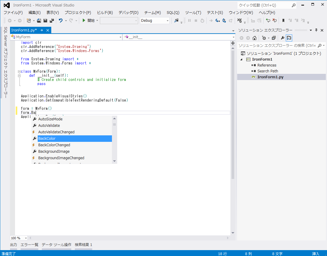Toggle a bookmark with the bookmark icon
The width and height of the screenshot is (327, 256).
tap(283, 20)
